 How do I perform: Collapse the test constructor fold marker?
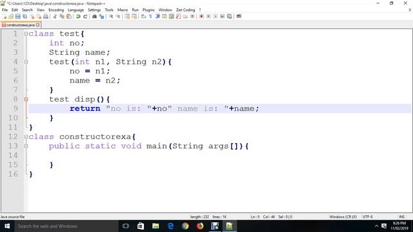pos(26,62)
